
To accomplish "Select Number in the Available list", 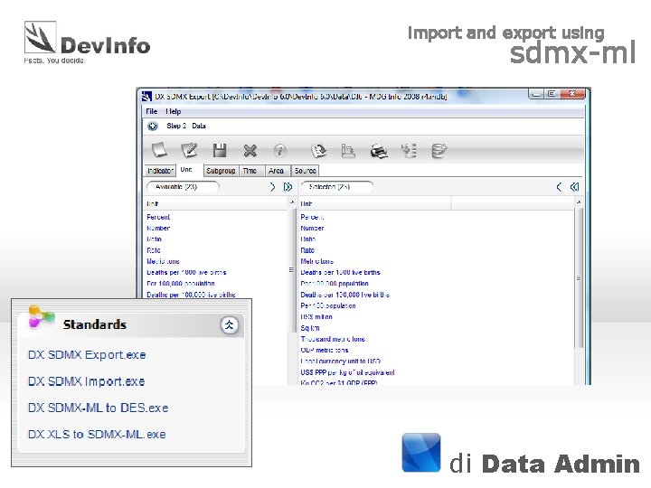I will click(x=158, y=229).
